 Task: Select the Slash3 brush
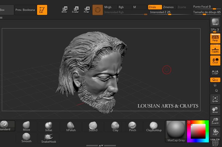[93, 127]
